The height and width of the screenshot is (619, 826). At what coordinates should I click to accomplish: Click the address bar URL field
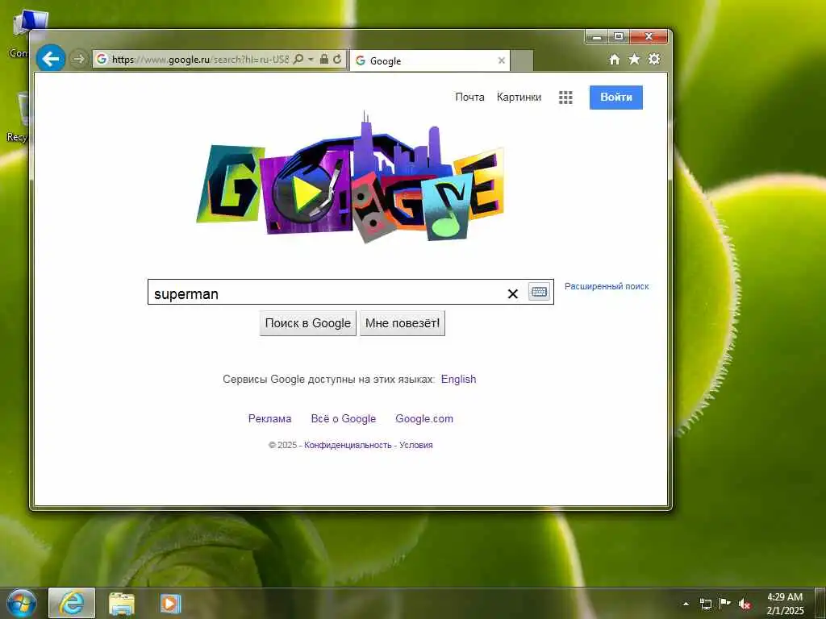[x=200, y=59]
